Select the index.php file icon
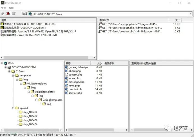The image size is (194, 137). tap(67, 78)
